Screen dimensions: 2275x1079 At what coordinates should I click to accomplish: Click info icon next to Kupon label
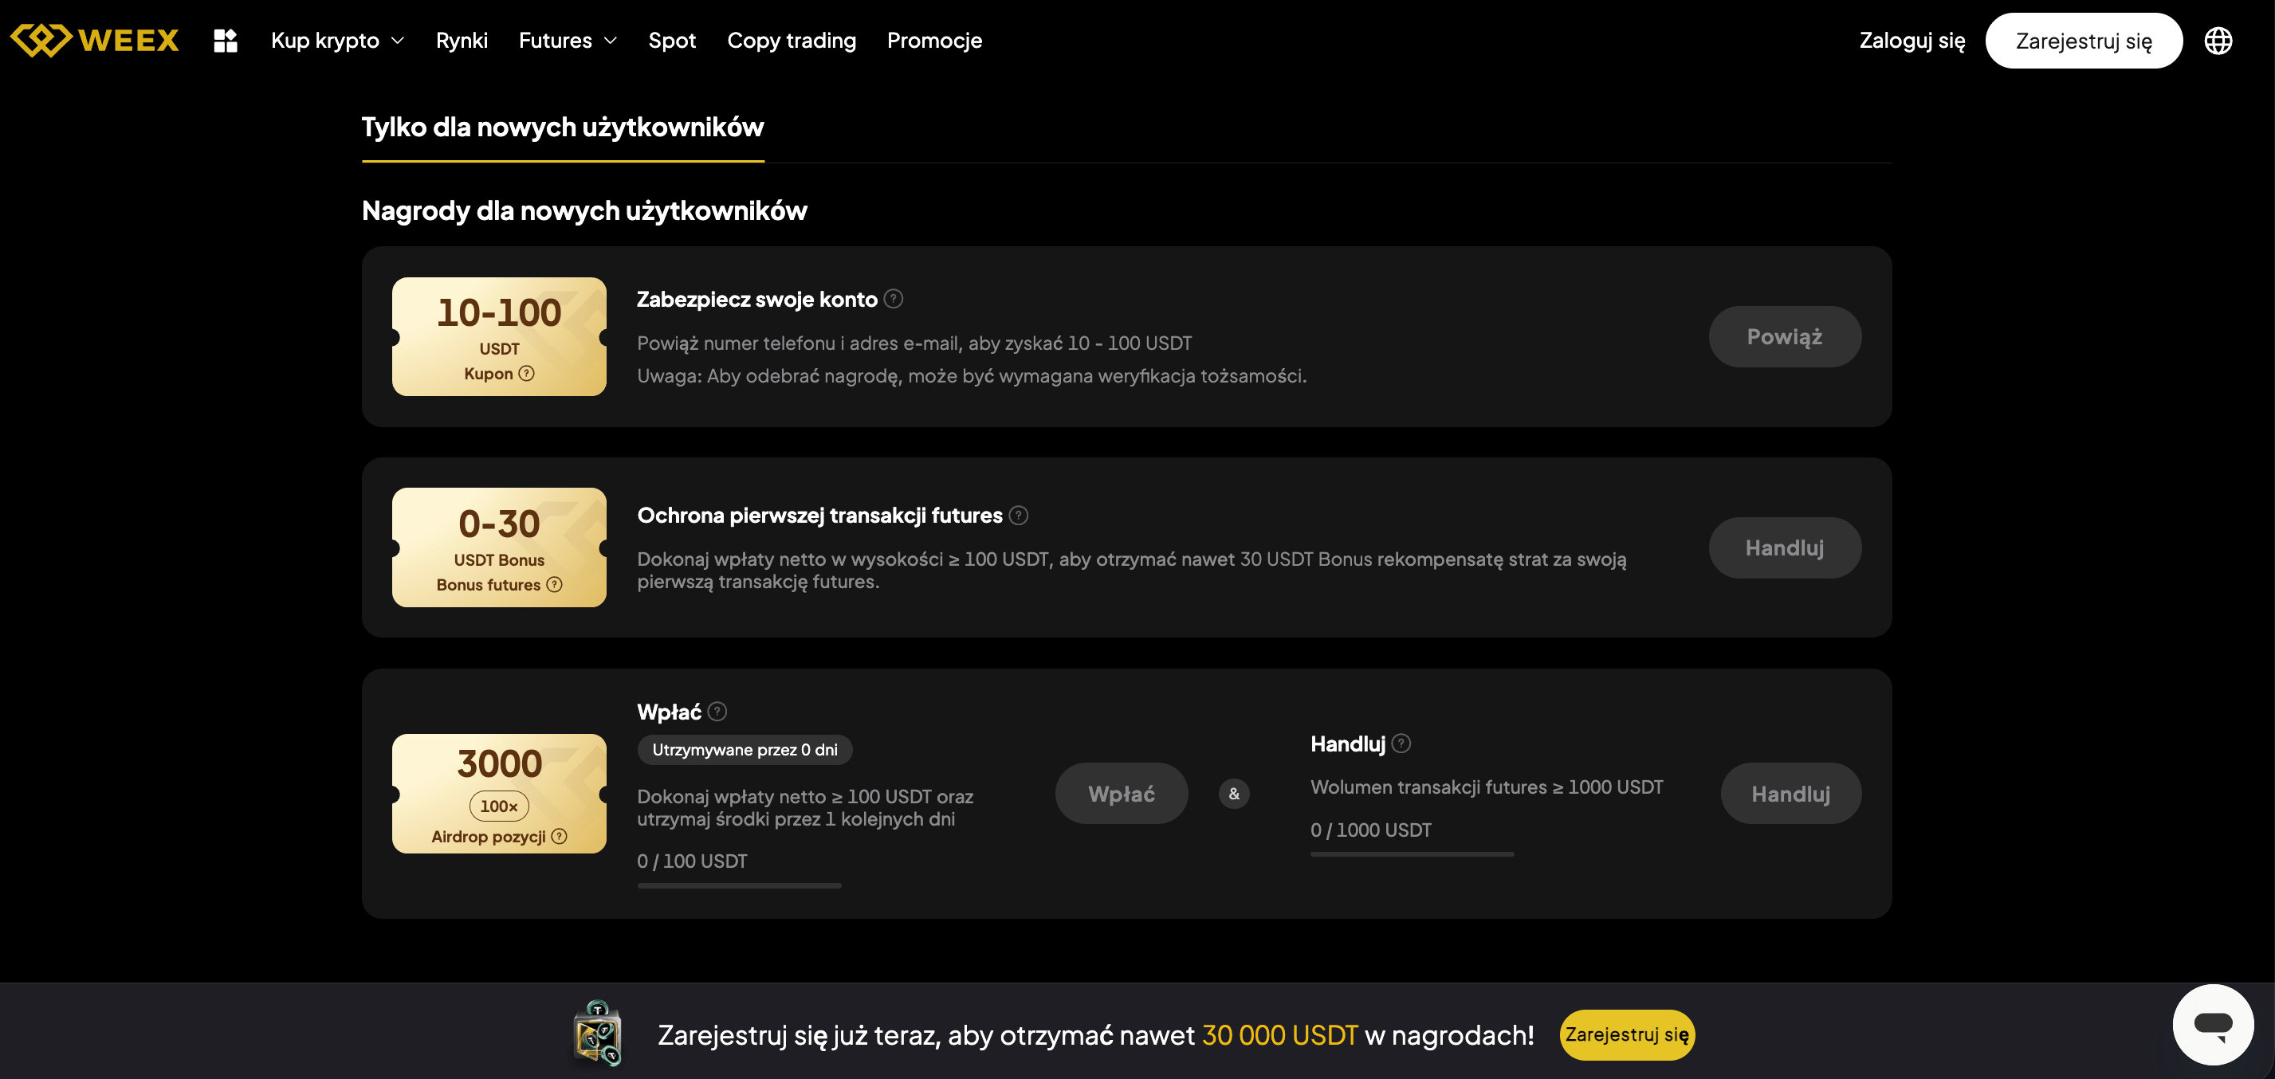click(x=526, y=374)
